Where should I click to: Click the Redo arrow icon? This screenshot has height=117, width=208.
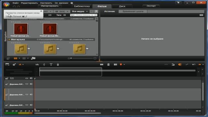pos(18,6)
